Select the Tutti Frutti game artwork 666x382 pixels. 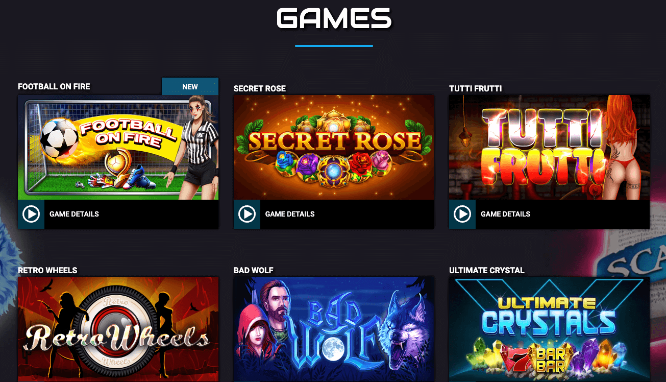pyautogui.click(x=549, y=147)
